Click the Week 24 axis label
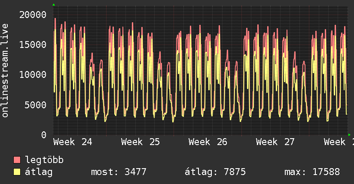 (73, 142)
